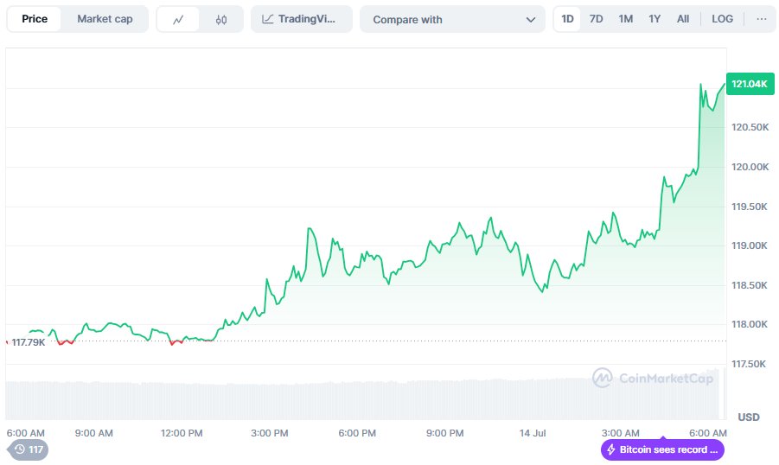Select the All time range

pyautogui.click(x=683, y=19)
